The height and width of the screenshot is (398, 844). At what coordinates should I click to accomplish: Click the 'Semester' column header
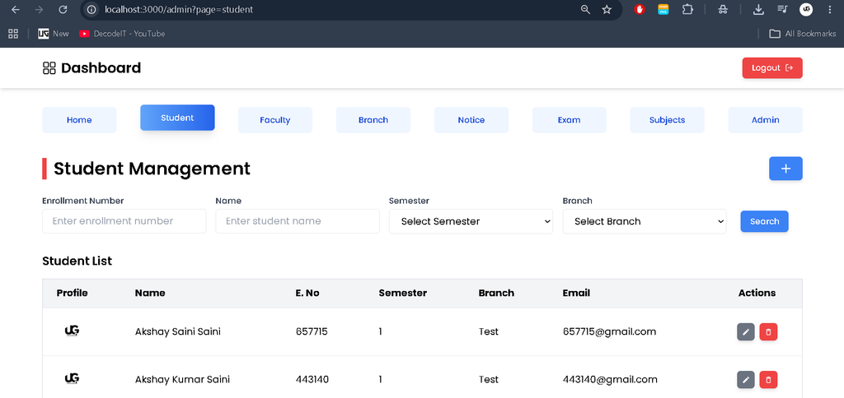coord(402,293)
